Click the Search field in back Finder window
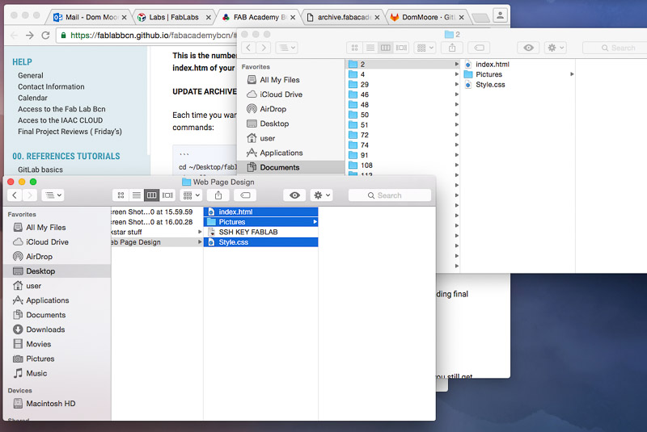Image resolution: width=647 pixels, height=432 pixels. [615, 48]
